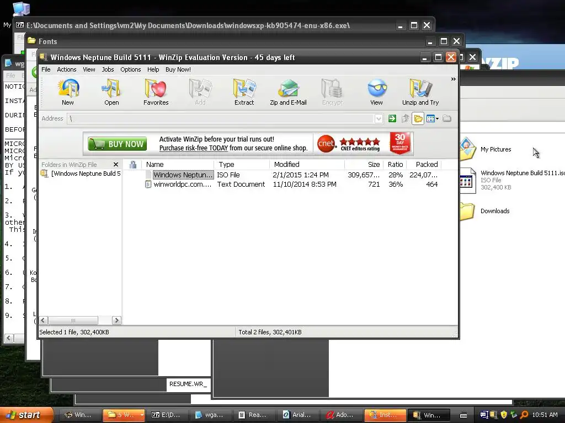This screenshot has width=565, height=423.
Task: Switch to the wga... taskbar button
Action: (211, 415)
